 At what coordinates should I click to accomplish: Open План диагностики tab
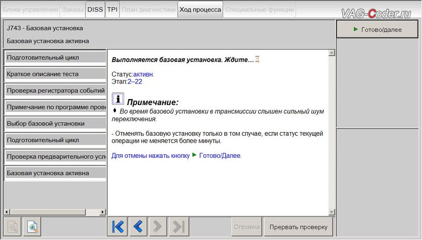pyautogui.click(x=149, y=10)
